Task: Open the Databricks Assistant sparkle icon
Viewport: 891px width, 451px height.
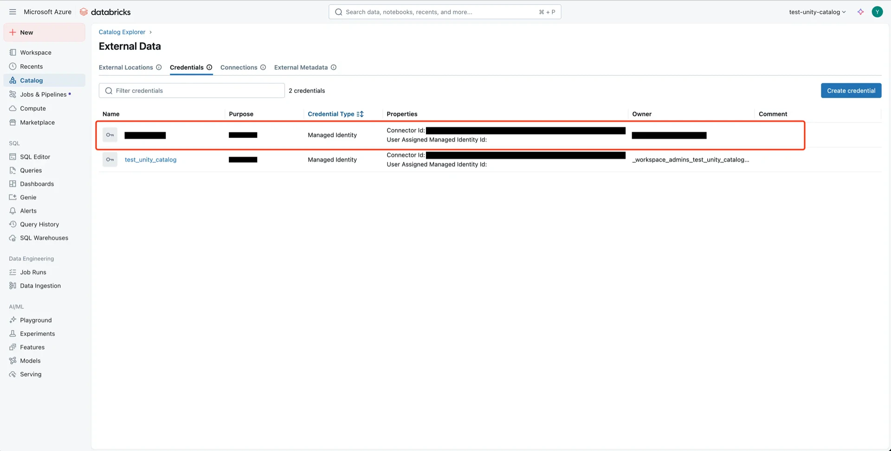Action: tap(860, 12)
